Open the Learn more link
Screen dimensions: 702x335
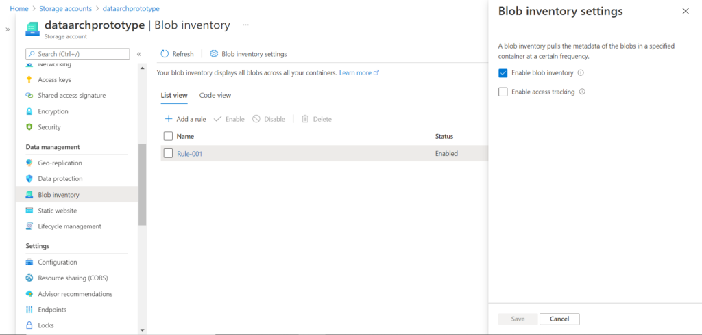pos(359,72)
